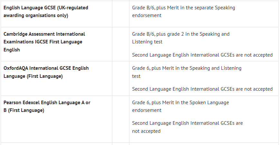Click the Second Language note in OxfordAQA row
Image resolution: width=280 pixels, height=145 pixels.
pos(202,89)
